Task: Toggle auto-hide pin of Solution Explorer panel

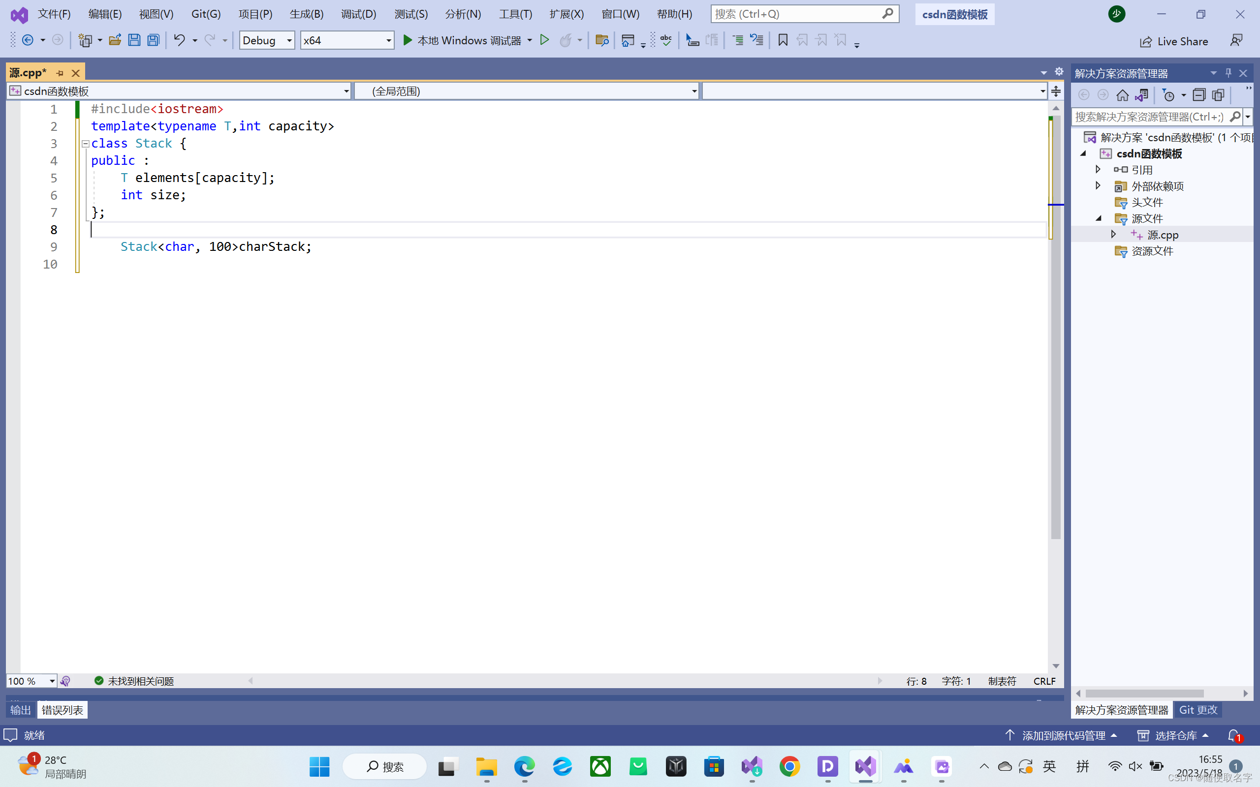Action: click(x=1228, y=73)
